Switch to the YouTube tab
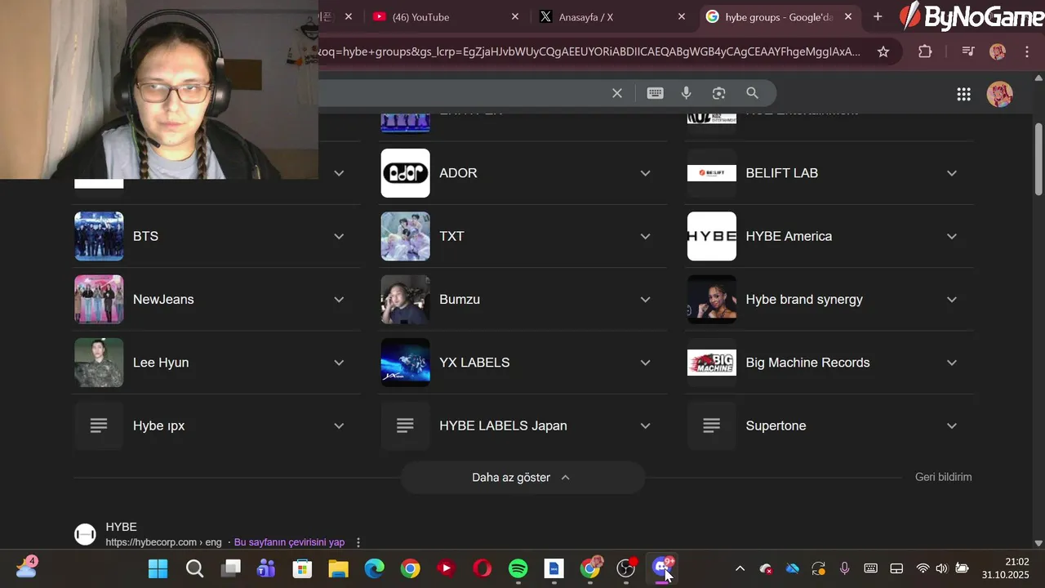This screenshot has width=1045, height=588. [445, 17]
